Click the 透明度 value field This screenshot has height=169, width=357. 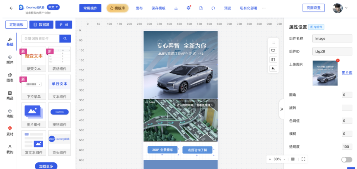point(347,147)
